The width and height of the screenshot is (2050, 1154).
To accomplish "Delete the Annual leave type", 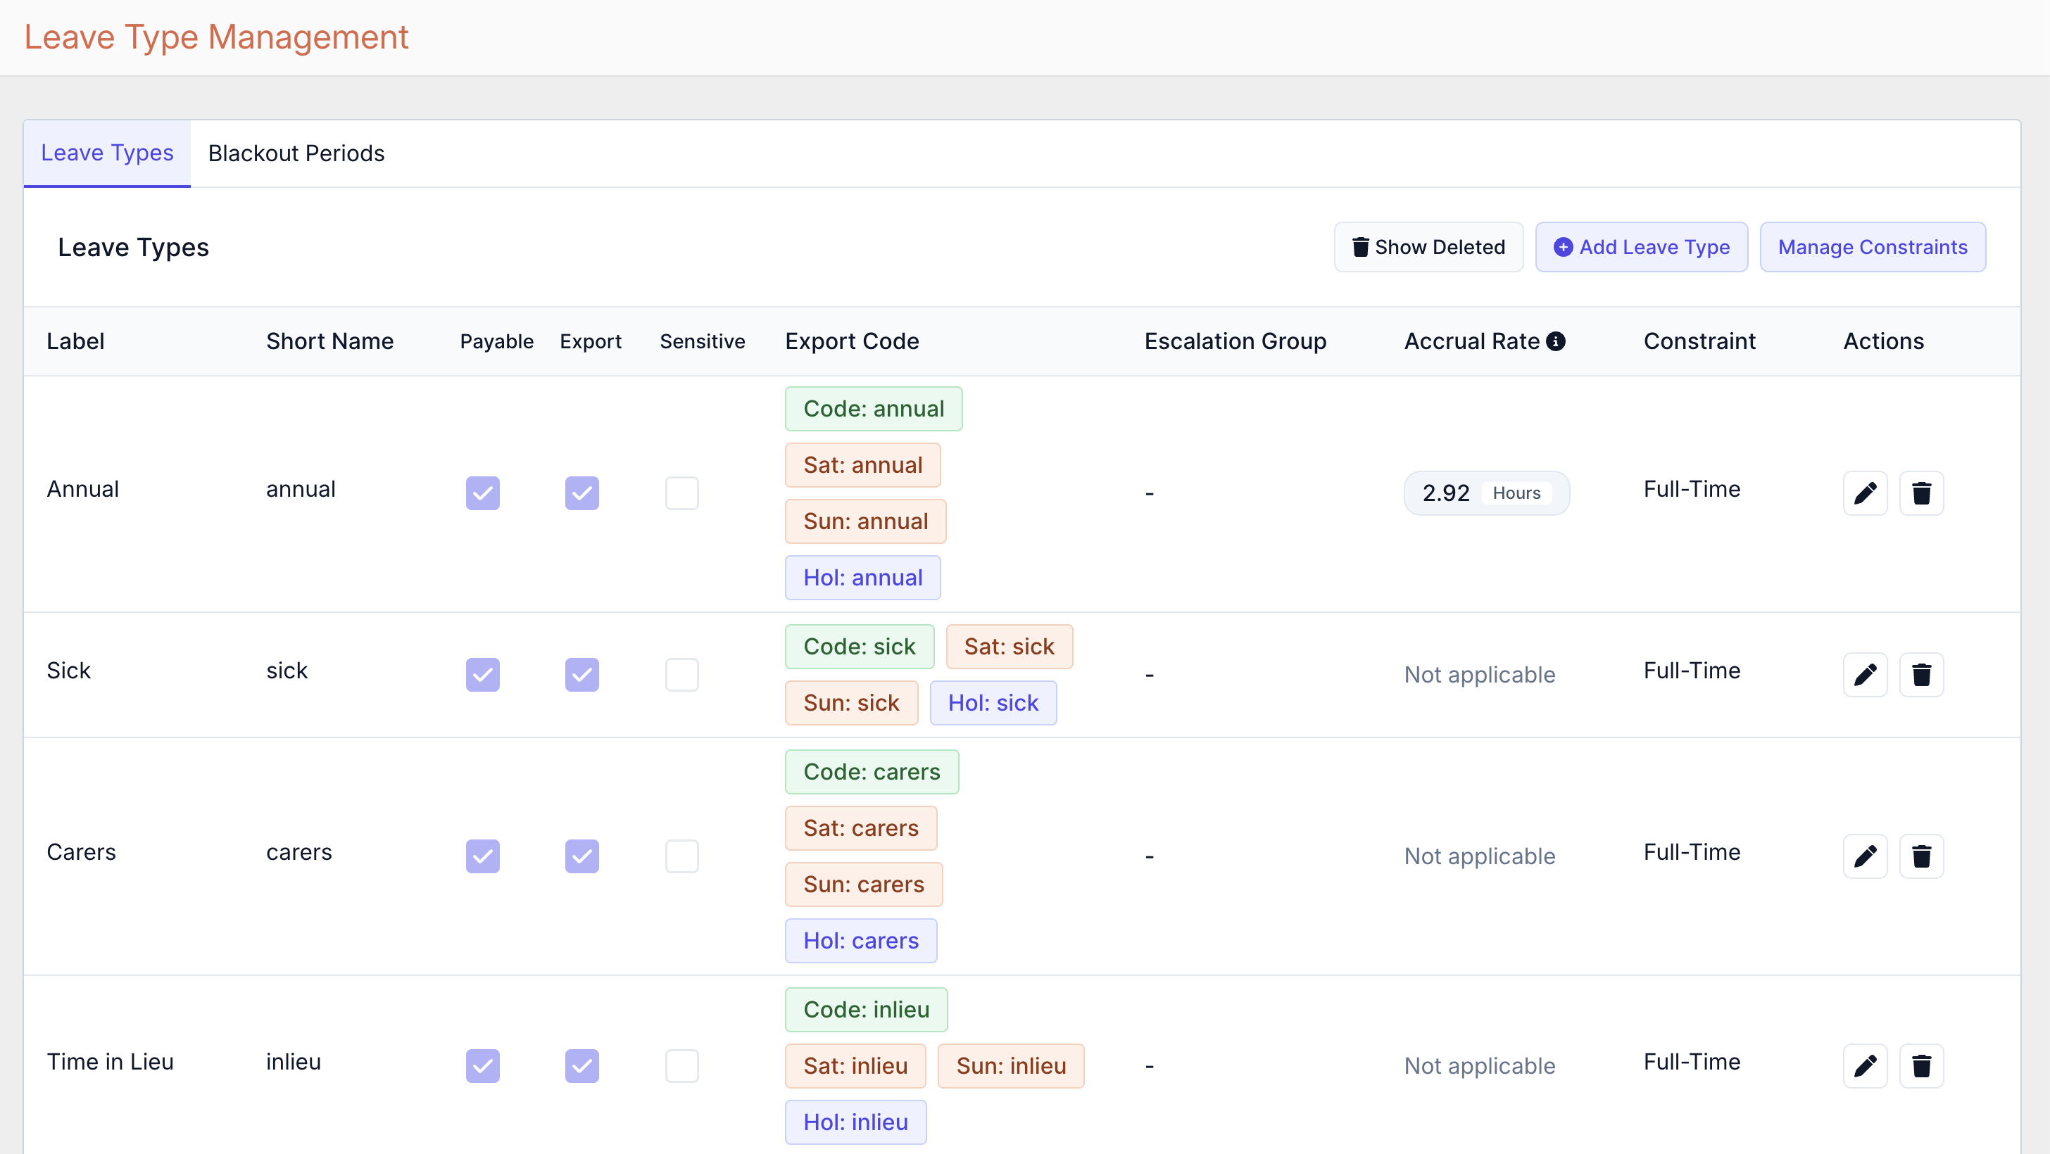I will (1921, 493).
